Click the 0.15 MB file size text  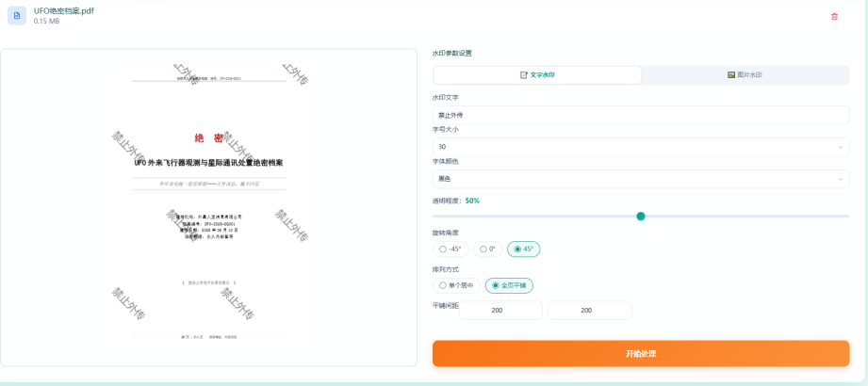point(46,22)
